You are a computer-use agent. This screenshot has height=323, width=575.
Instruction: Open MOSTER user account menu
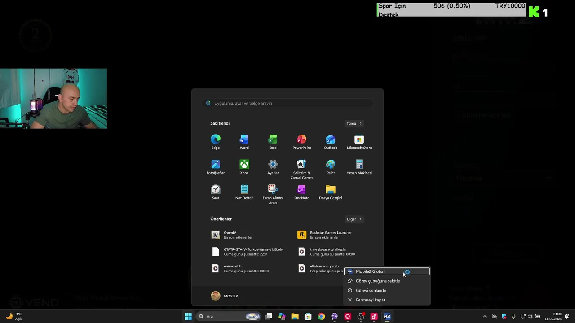click(x=225, y=296)
